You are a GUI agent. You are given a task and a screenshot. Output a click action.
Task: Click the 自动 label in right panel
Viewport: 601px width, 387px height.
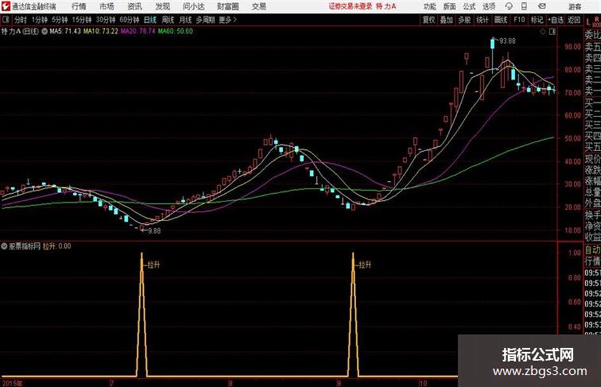point(593,250)
